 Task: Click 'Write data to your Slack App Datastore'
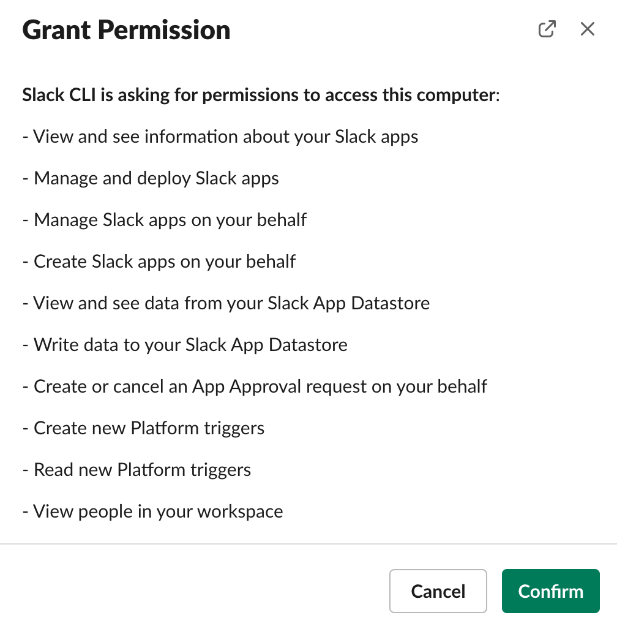point(185,345)
